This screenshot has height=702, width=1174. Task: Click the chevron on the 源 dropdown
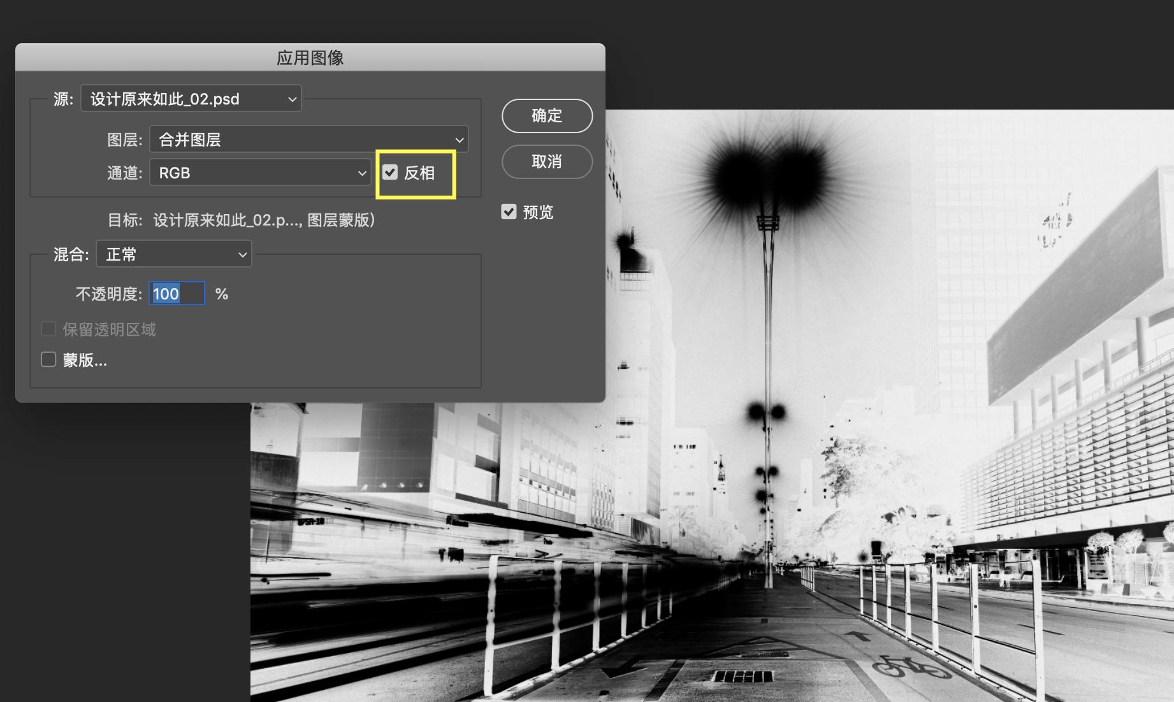pos(292,99)
